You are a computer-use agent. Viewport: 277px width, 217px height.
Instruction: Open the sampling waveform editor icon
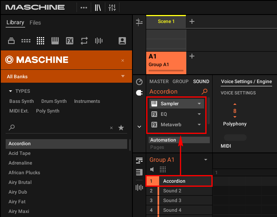point(139,188)
